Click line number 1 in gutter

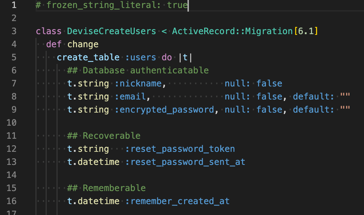coord(14,5)
